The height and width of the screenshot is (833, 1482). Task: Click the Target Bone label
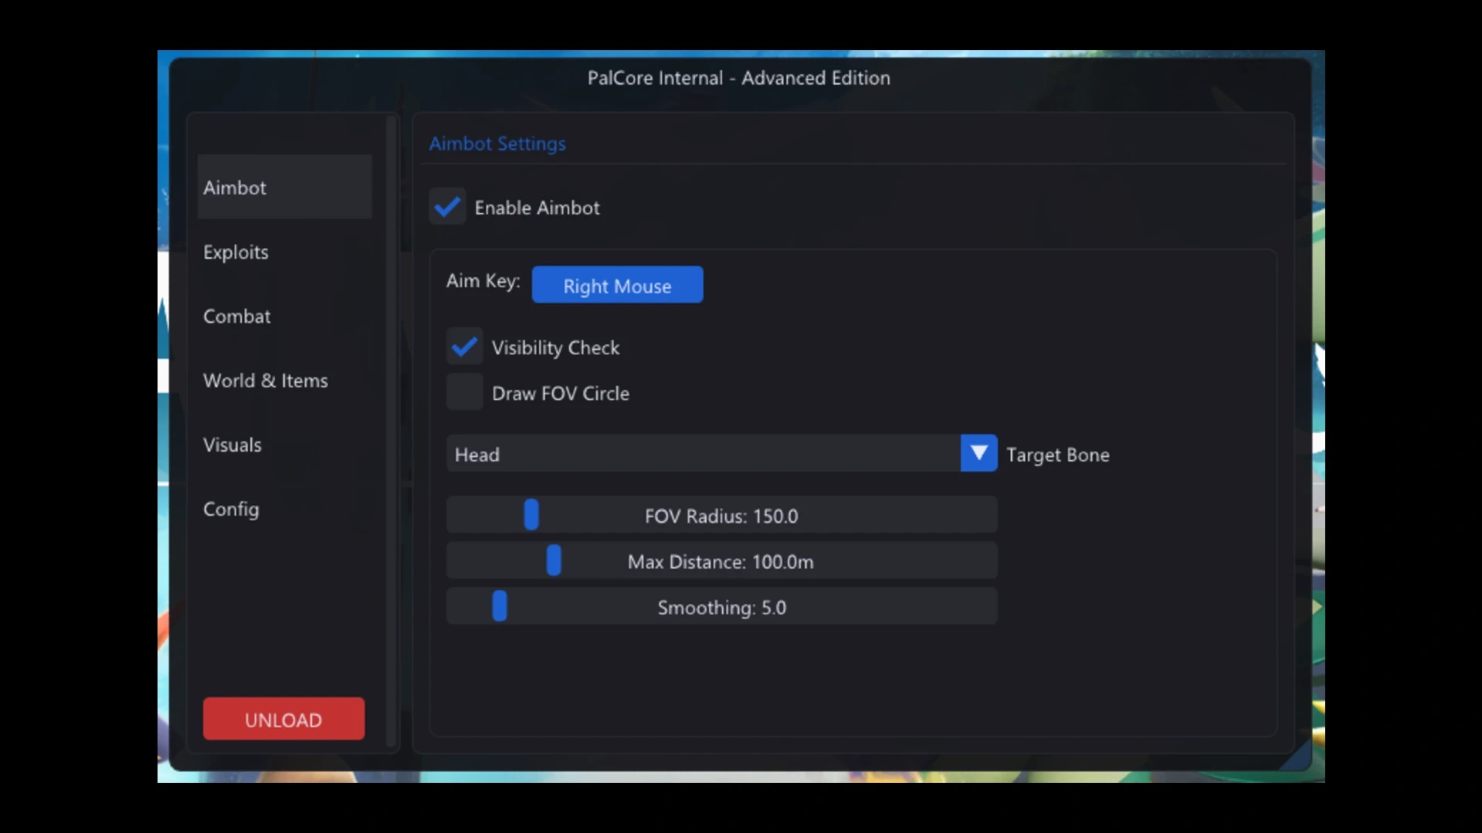[1057, 455]
